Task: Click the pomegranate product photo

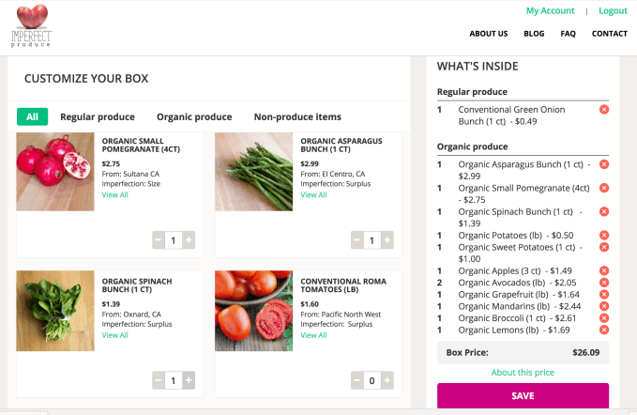Action: click(x=55, y=172)
